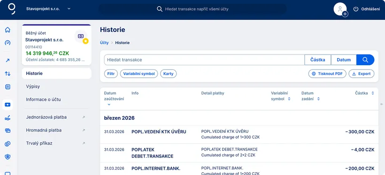Click the Částka search option button
The image size is (385, 175).
pos(318,60)
